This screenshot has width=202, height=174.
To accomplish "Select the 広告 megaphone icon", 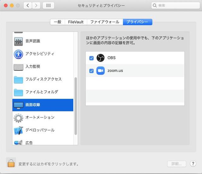I will tap(19, 142).
